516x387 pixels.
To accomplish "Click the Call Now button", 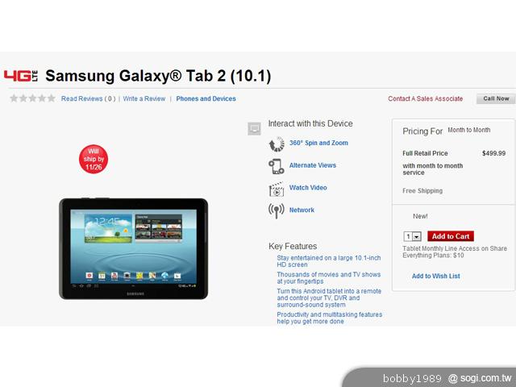I will click(x=496, y=98).
